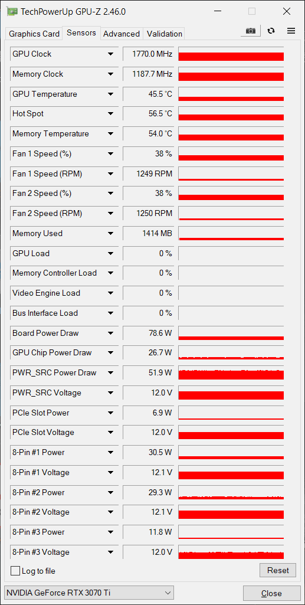This screenshot has height=605, width=305.
Task: Switch to the Graphics Card tab
Action: [x=34, y=34]
